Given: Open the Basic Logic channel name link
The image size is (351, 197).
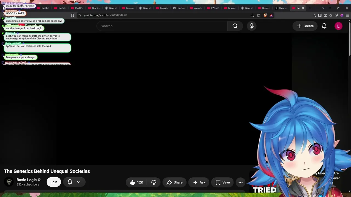Looking at the screenshot, I should pyautogui.click(x=27, y=180).
